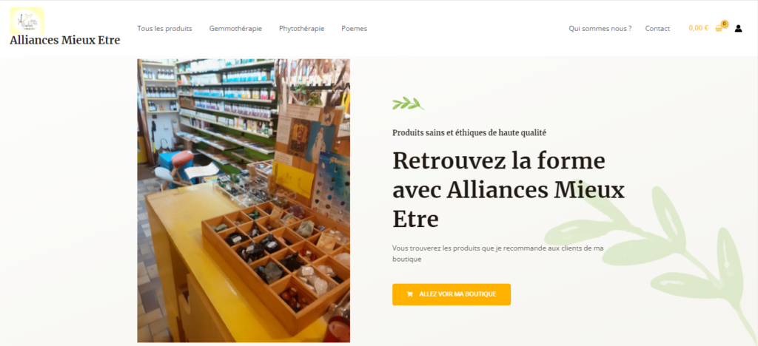Open Qui sommes nous ? page

click(600, 29)
